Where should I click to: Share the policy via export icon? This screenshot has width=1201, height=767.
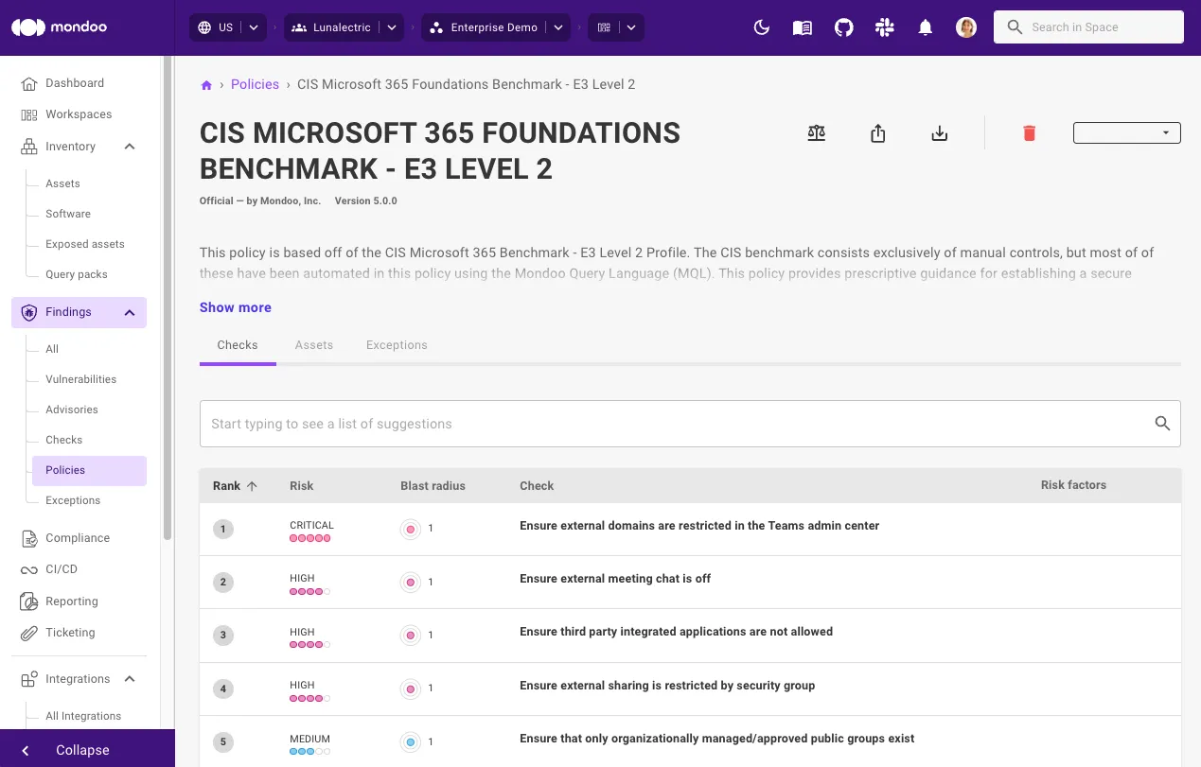point(878,133)
